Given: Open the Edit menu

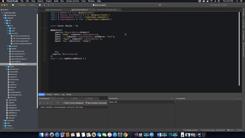Looking at the screenshot, I should point(27,1).
